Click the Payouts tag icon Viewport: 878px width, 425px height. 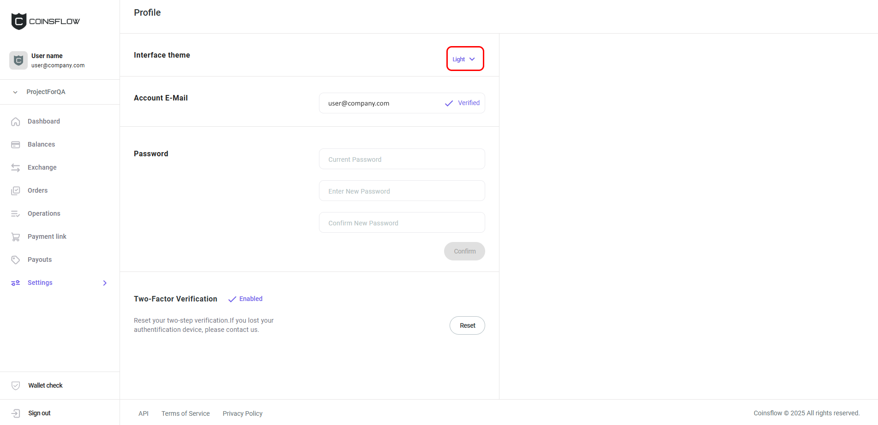pyautogui.click(x=16, y=260)
